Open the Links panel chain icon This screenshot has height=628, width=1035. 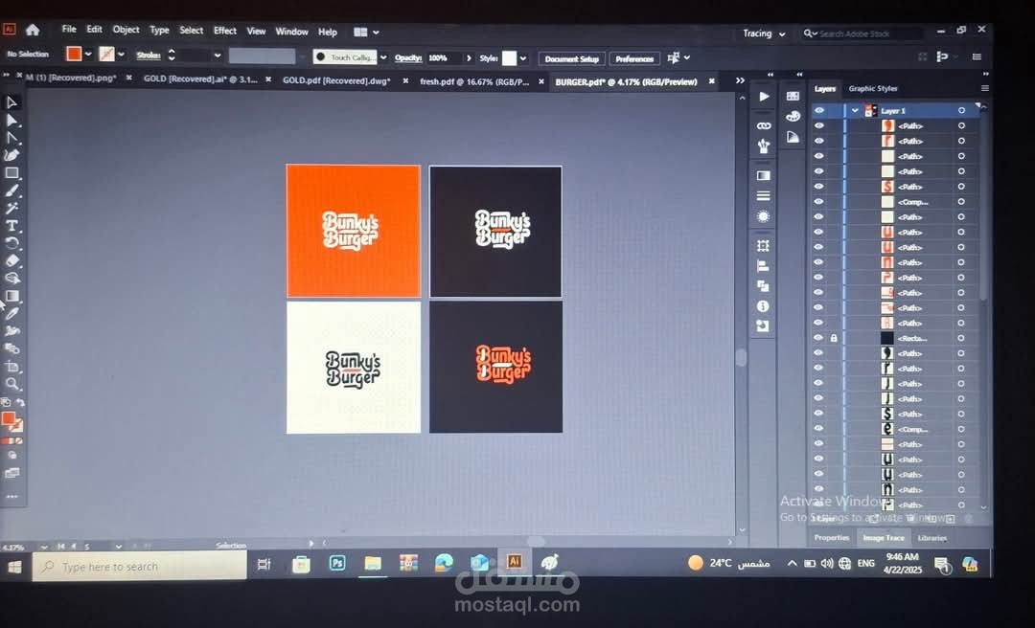764,125
